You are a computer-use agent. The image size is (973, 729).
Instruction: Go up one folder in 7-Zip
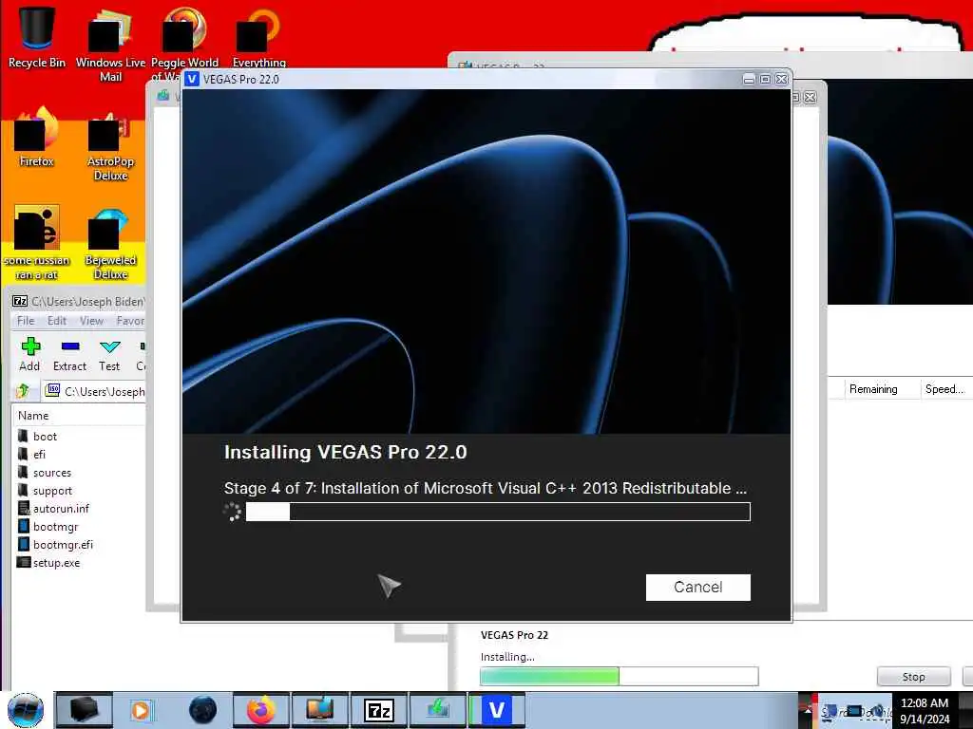(x=23, y=391)
